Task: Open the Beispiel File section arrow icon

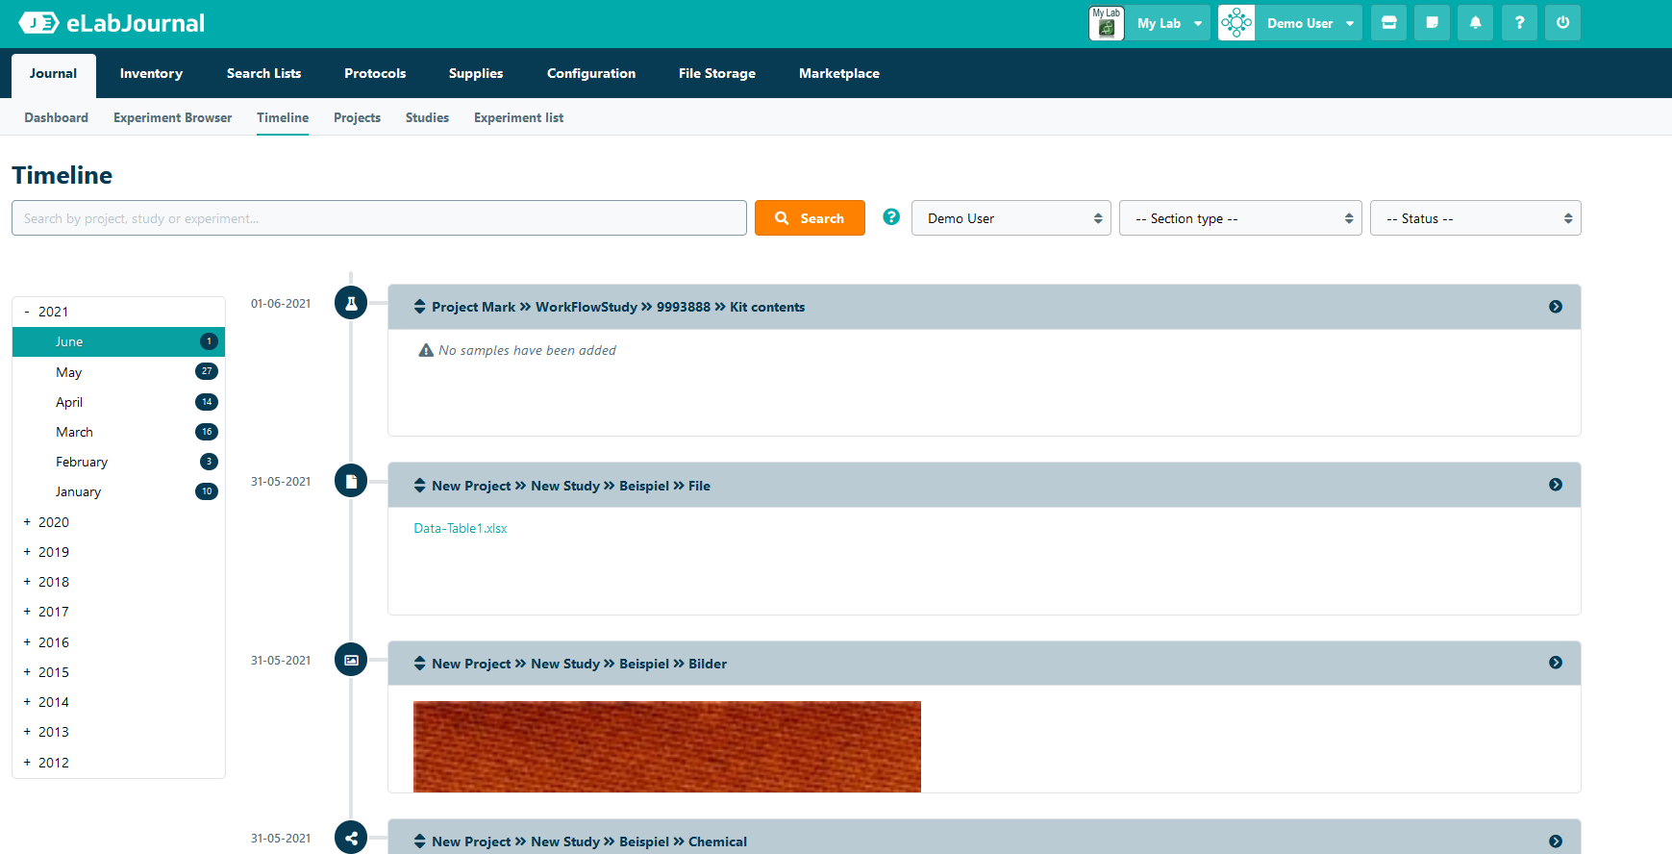Action: [x=1556, y=485]
